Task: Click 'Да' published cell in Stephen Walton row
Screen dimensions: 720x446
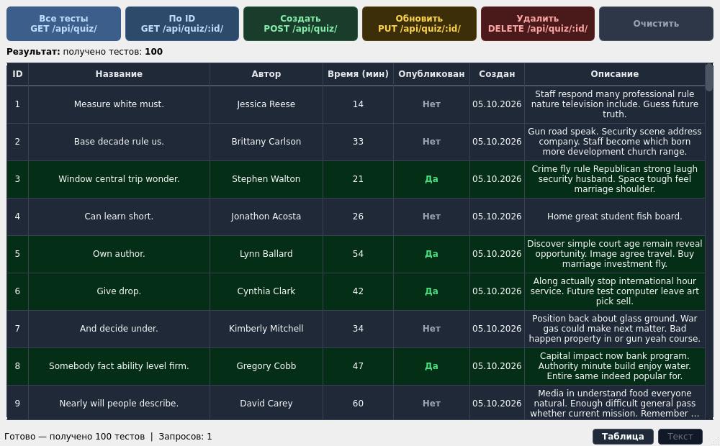Action: (x=431, y=179)
